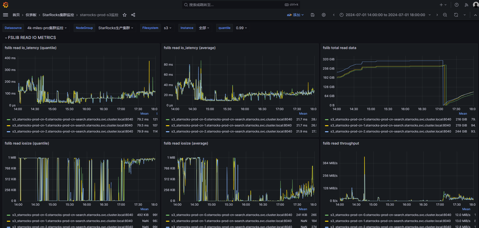Viewport: 479px width, 228px height.
Task: Sort total read data legend by Mean
Action: (x=463, y=114)
